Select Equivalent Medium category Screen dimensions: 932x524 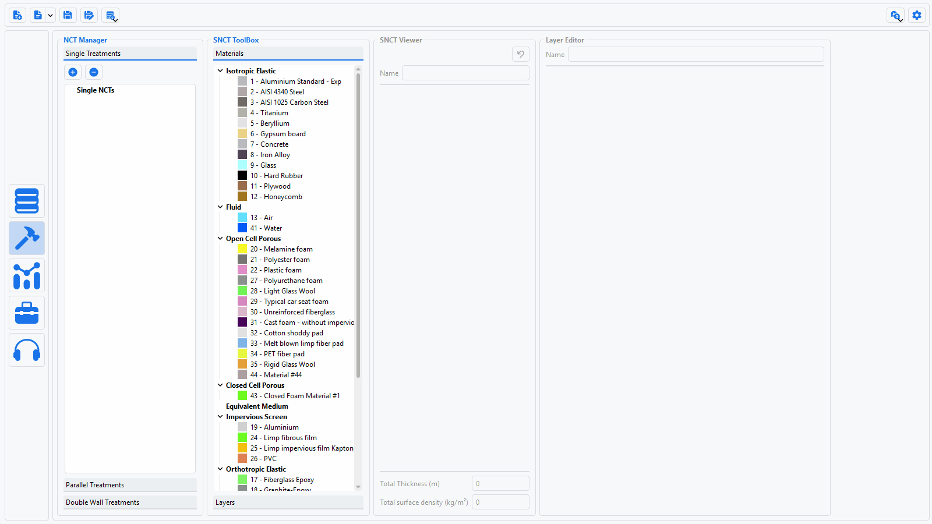257,406
